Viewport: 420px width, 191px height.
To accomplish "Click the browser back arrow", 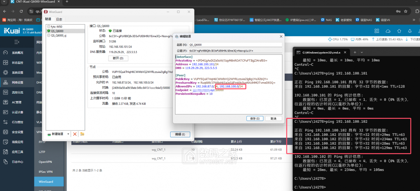I will [x=4, y=11].
